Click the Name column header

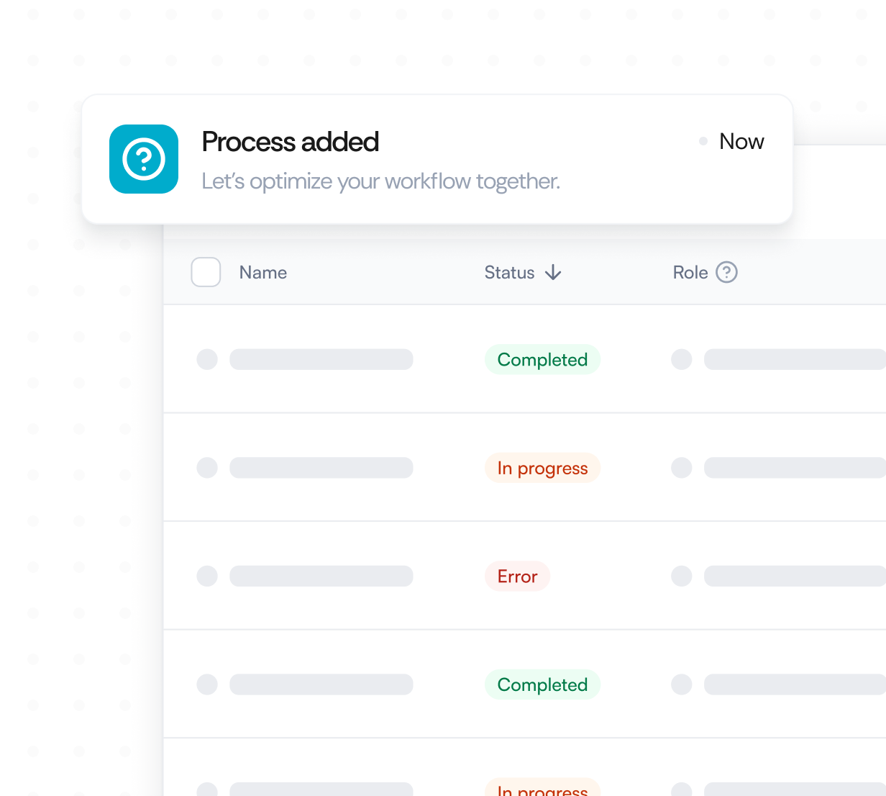coord(263,273)
